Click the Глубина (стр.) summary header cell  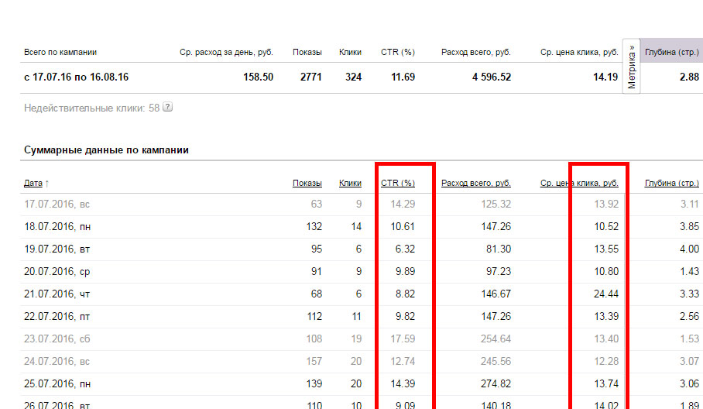pos(671,52)
